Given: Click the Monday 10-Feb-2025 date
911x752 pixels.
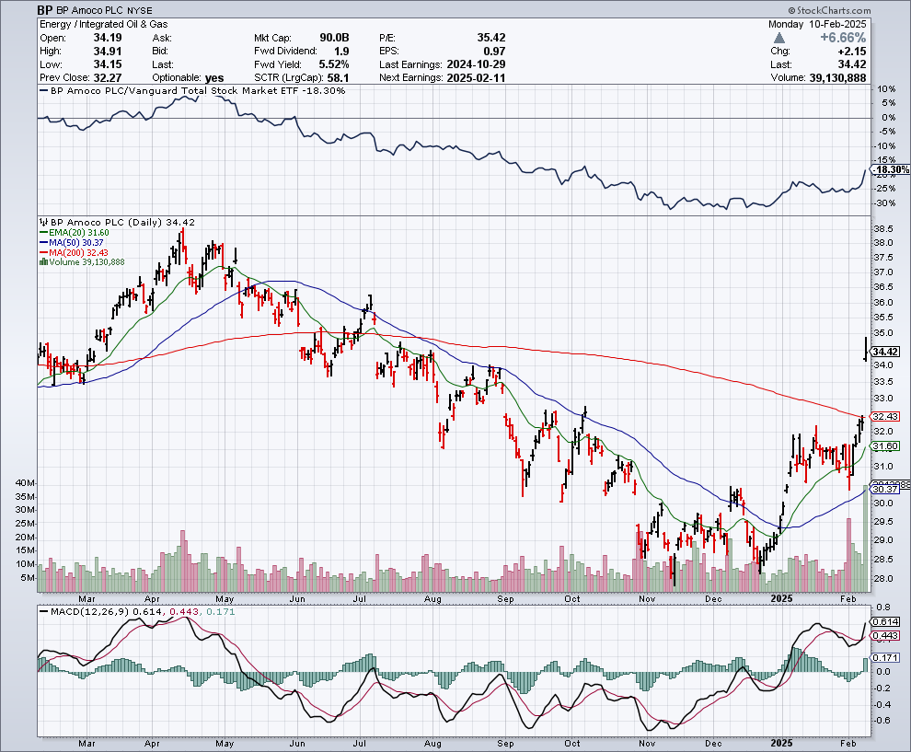Looking at the screenshot, I should [x=817, y=25].
